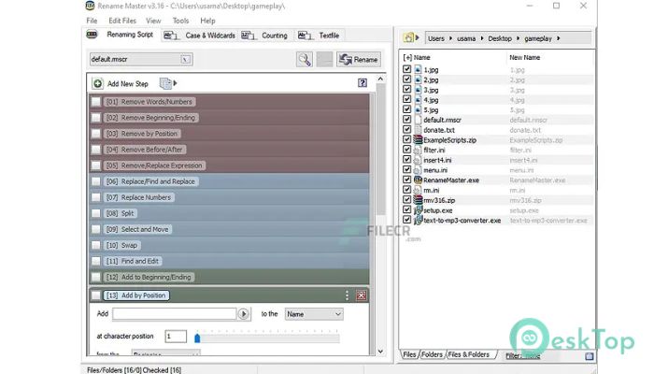The width and height of the screenshot is (654, 374).
Task: Click the filter.ini file icon
Action: click(418, 150)
